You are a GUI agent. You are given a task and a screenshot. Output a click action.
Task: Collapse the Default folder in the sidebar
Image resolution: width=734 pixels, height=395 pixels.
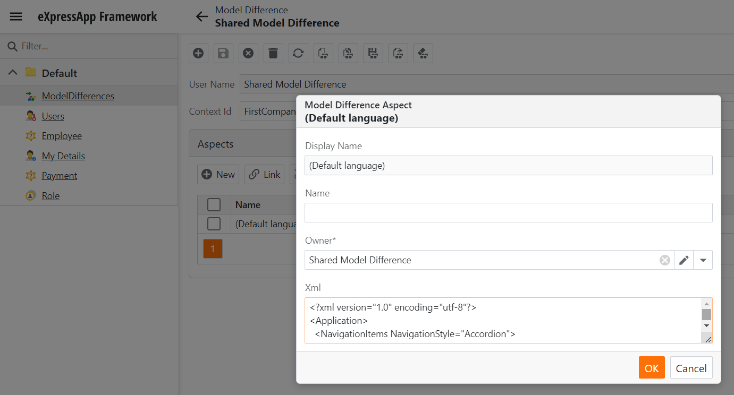(12, 72)
